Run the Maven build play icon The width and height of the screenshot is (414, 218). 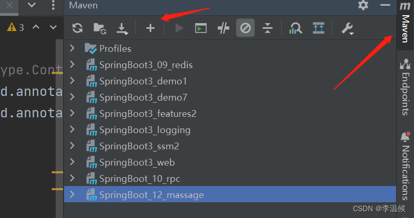[x=179, y=28]
